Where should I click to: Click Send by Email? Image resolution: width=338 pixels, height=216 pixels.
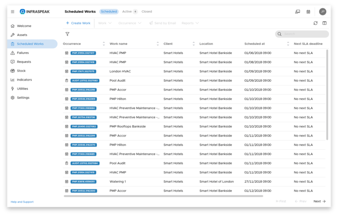tap(162, 23)
